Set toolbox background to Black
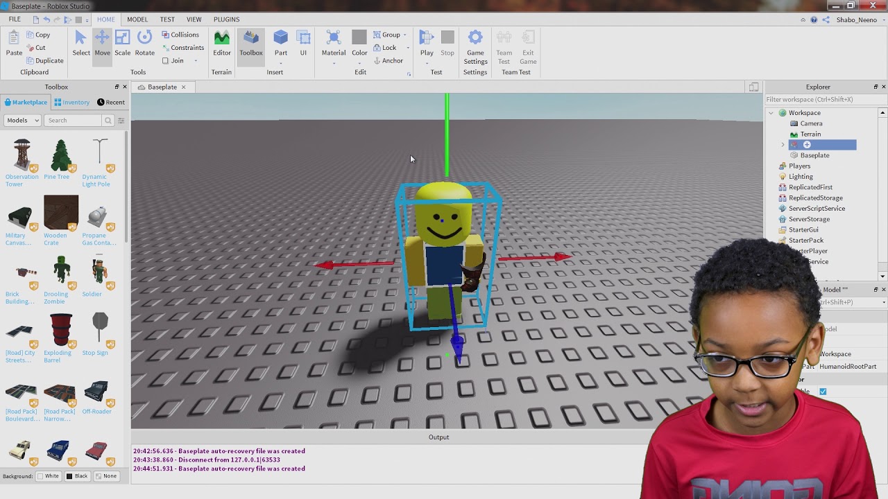The image size is (888, 499). click(x=76, y=476)
